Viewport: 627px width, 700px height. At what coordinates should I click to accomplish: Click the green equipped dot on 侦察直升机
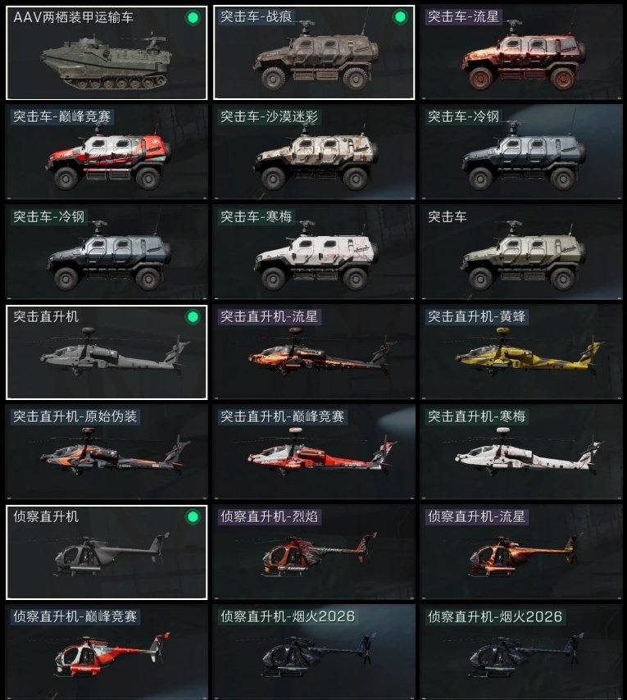[193, 517]
